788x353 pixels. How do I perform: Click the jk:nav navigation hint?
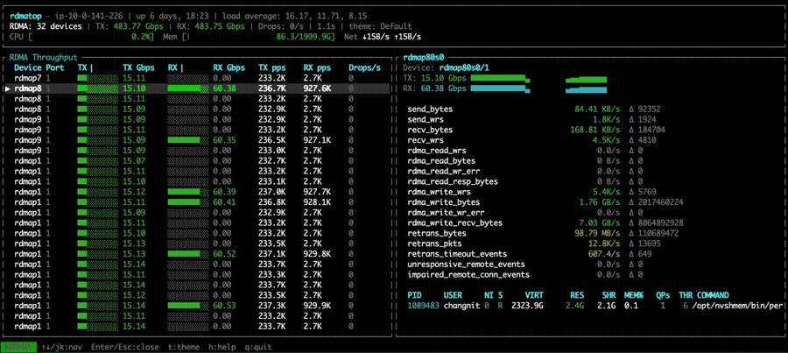(x=62, y=347)
